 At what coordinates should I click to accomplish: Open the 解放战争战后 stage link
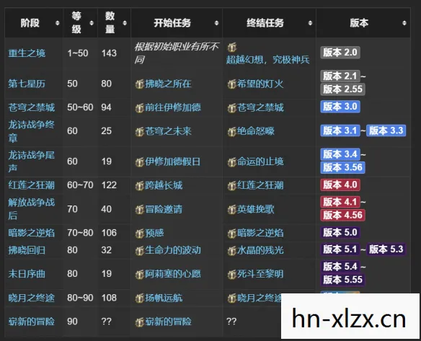click(32, 209)
